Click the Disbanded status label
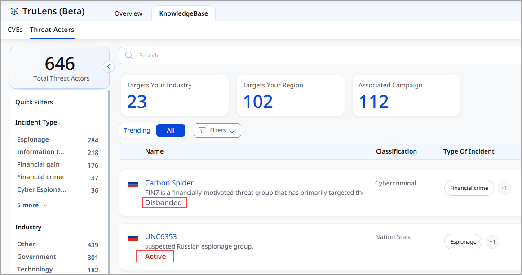 [164, 203]
